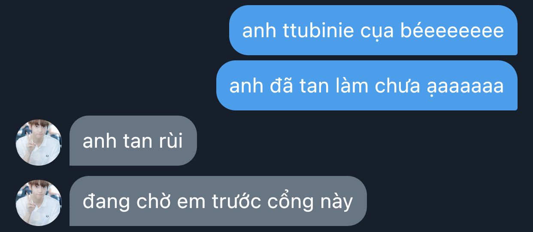Screen dimensions: 533x232
Task: Click the "đang chờ em trước cổng này" message
Action: pos(218,201)
